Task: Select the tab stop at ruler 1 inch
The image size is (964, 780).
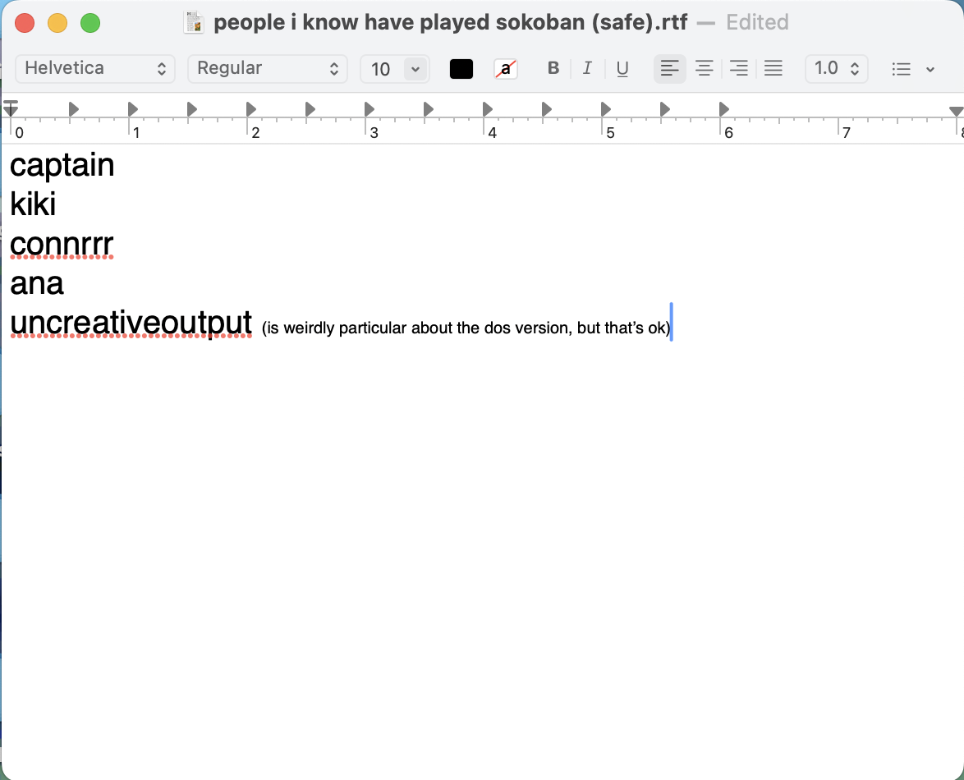Action: coord(132,109)
